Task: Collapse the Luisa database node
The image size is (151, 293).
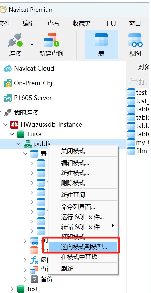Action: [12, 134]
